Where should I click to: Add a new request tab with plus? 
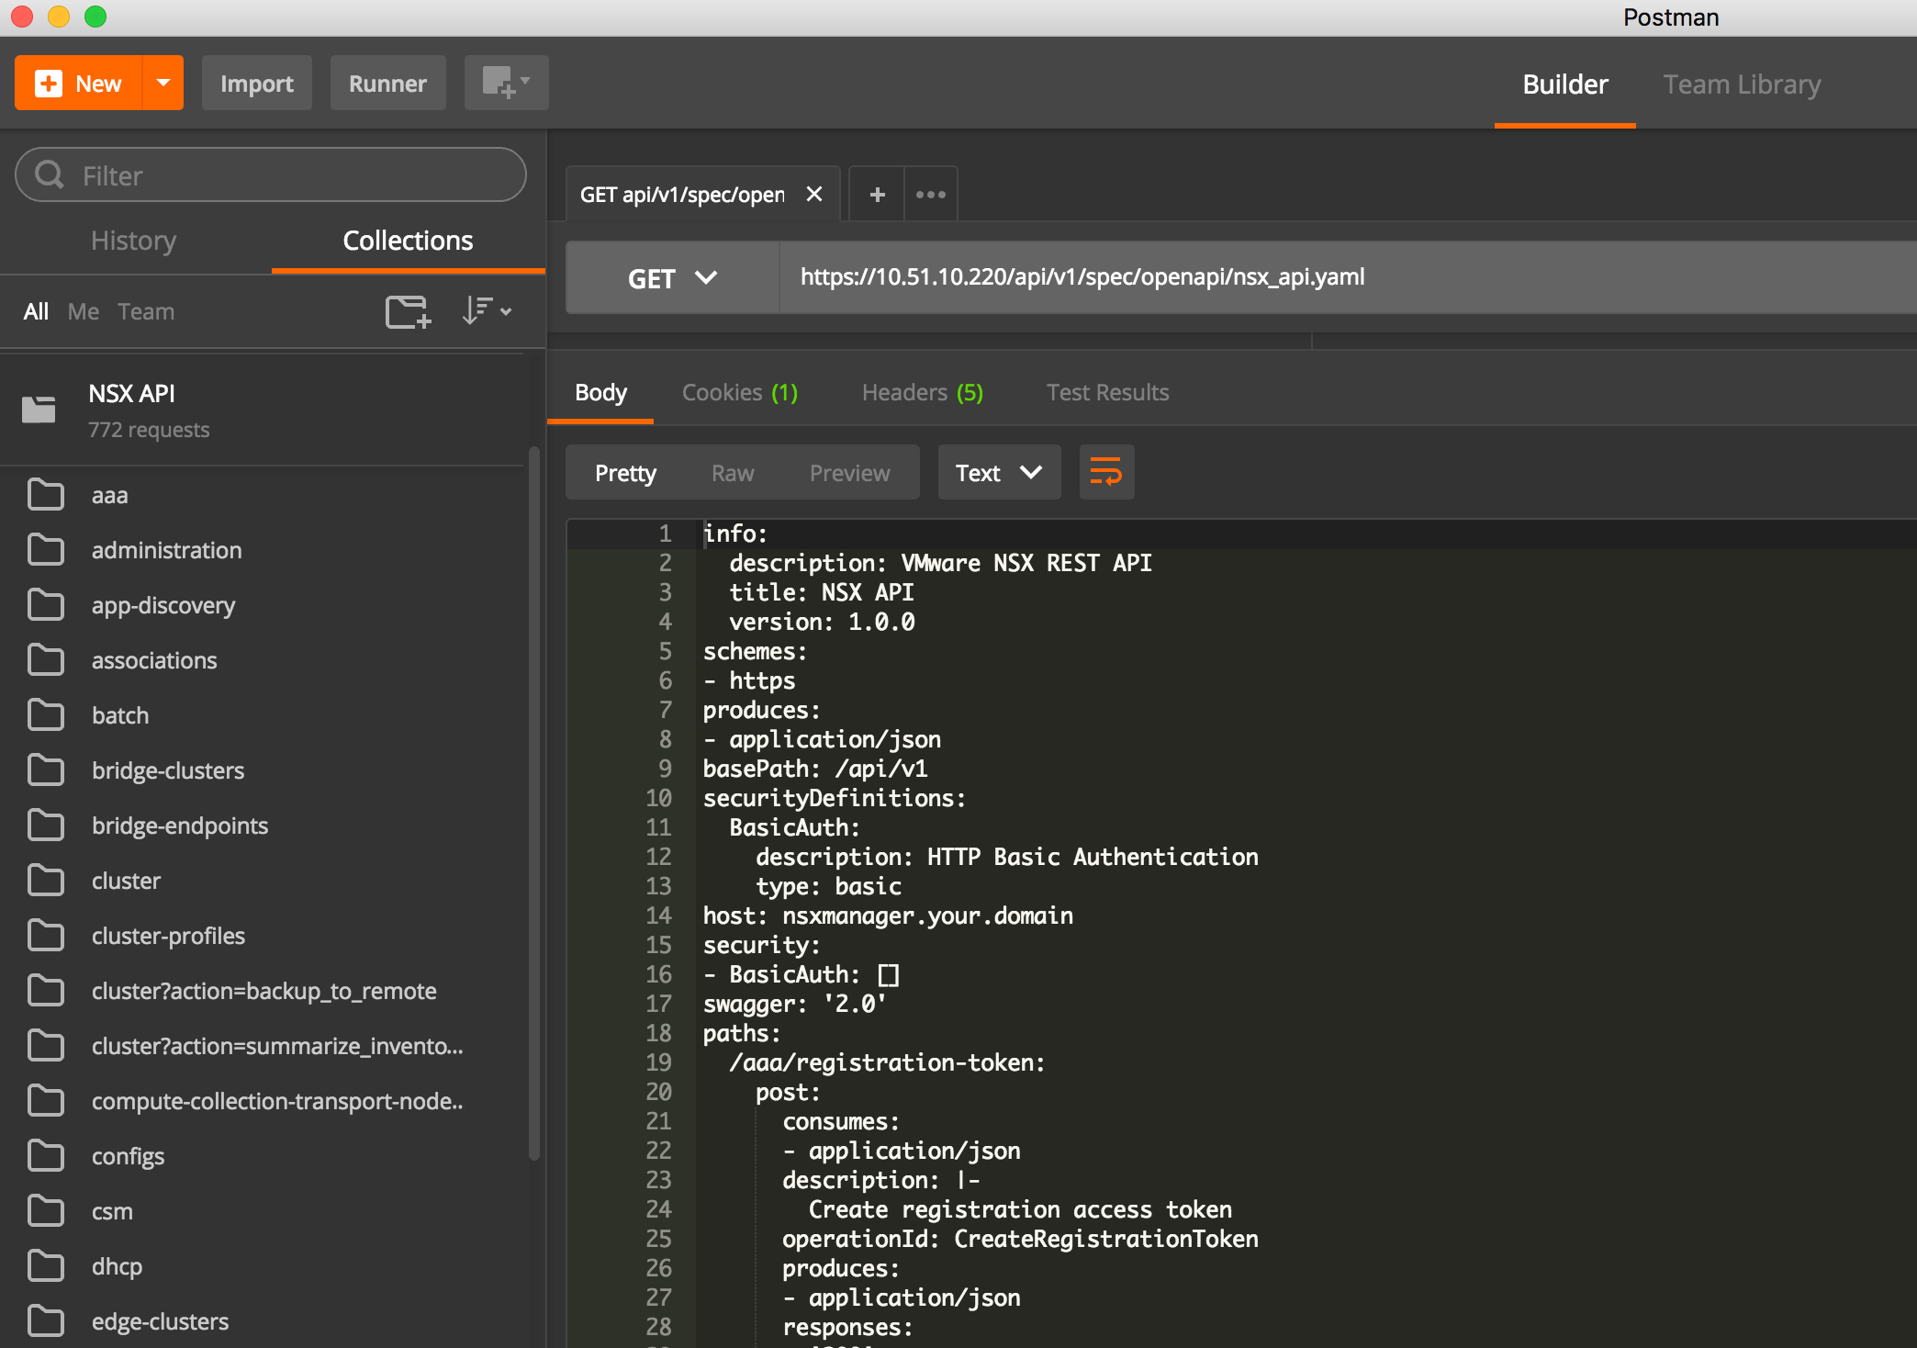877,195
